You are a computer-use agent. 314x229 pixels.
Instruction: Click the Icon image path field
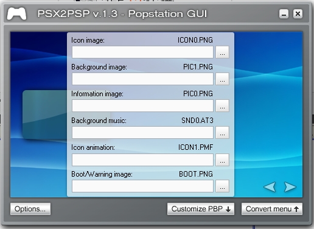tap(142, 52)
